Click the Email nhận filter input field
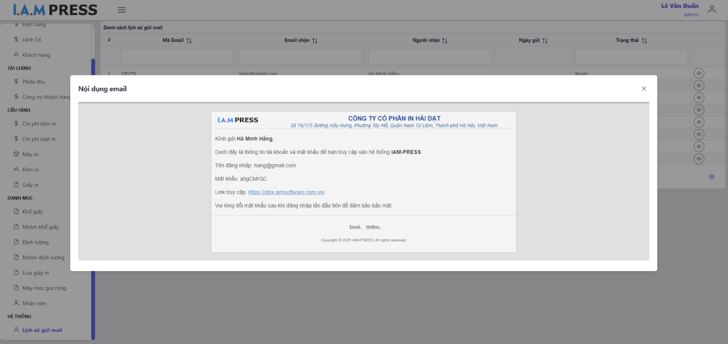The image size is (728, 344). point(301,57)
